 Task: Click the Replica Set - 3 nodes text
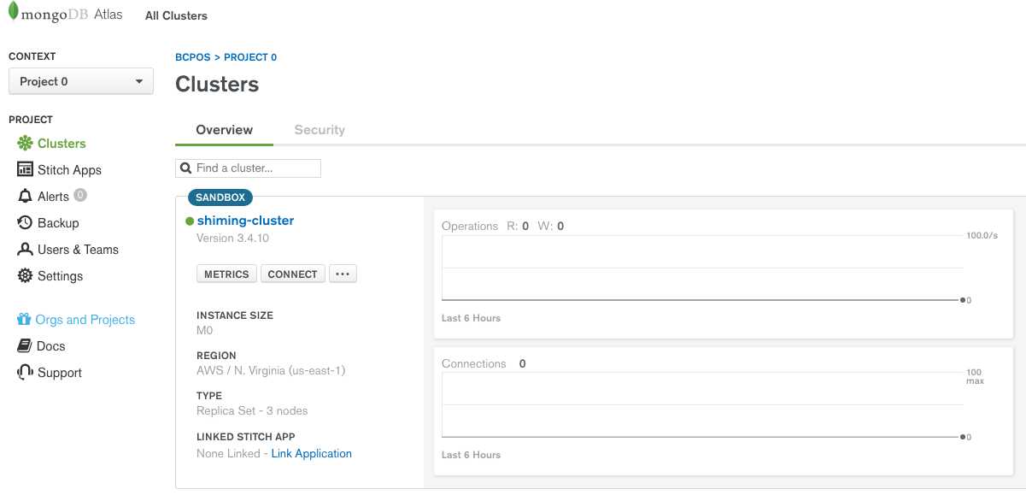click(x=252, y=411)
